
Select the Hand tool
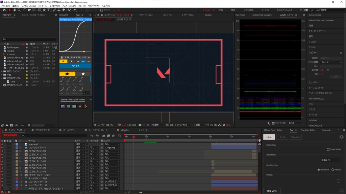(x=15, y=10)
